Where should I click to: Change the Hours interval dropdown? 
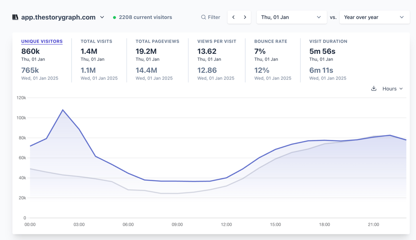[x=393, y=88]
